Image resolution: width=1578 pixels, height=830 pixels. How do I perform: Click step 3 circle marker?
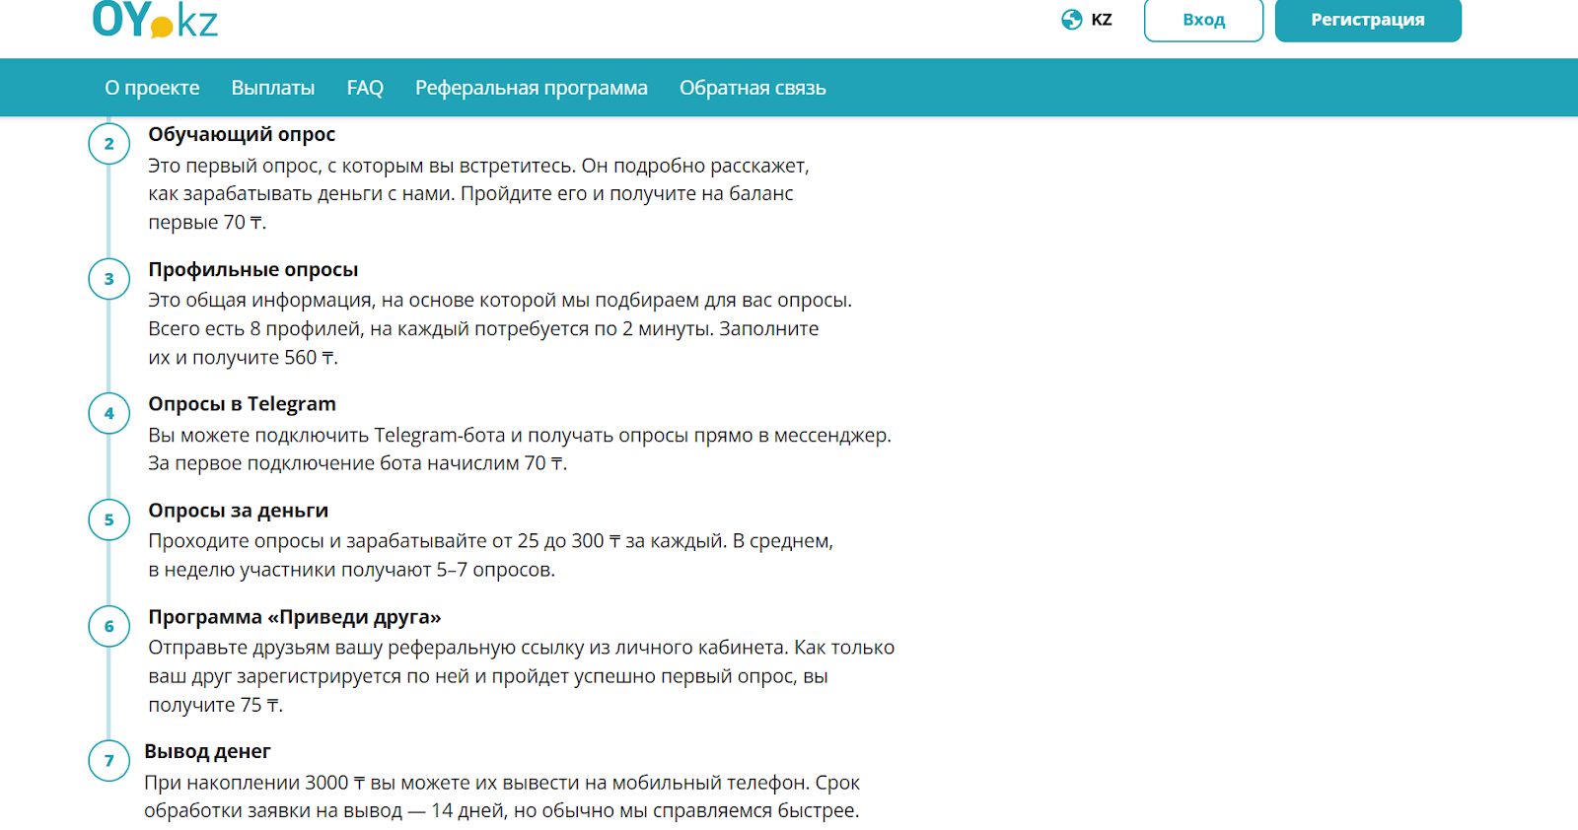[x=109, y=279]
